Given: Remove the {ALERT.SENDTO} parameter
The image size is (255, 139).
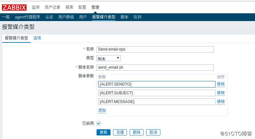Looking at the screenshot, I should coord(221,84).
